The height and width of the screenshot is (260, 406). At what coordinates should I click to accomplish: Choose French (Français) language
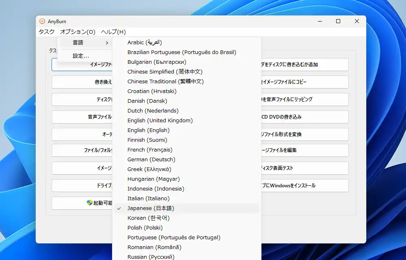(x=149, y=150)
